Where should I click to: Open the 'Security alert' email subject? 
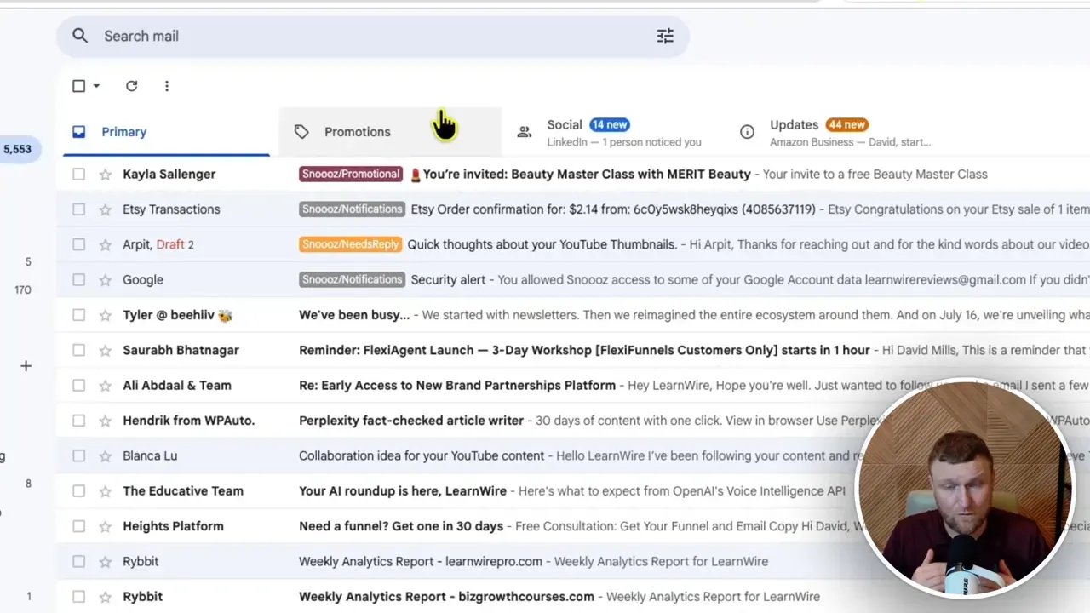pyautogui.click(x=448, y=279)
